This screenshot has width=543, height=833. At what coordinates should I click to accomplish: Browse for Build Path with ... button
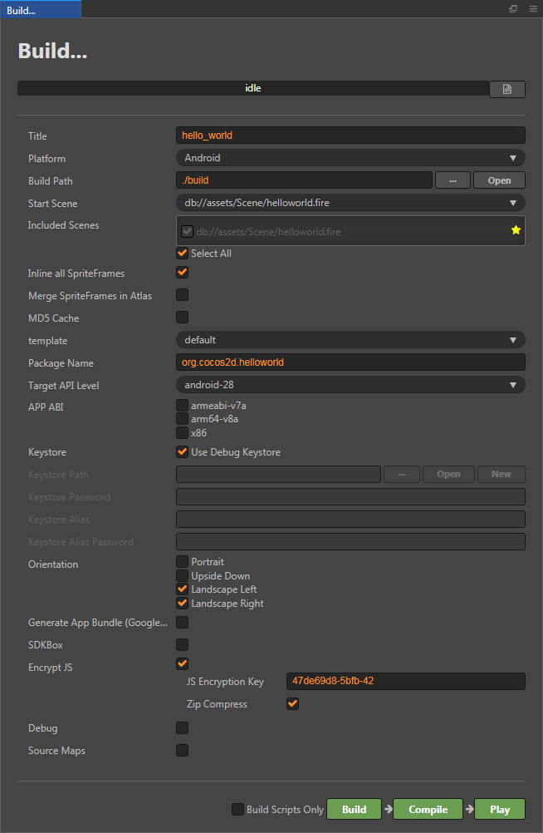[x=452, y=180]
